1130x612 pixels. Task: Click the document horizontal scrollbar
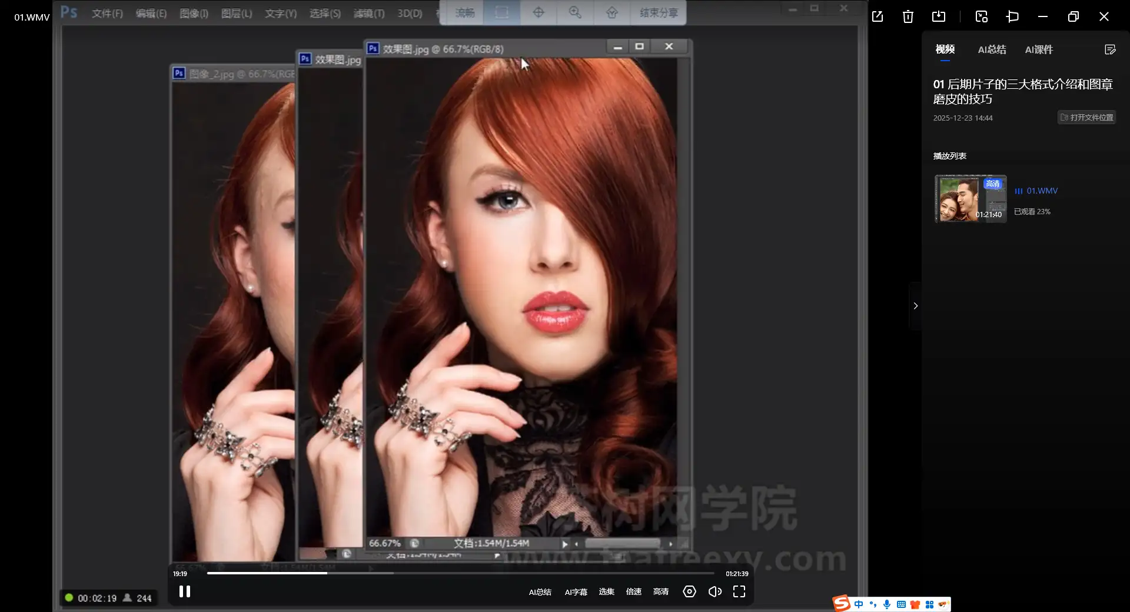[x=623, y=544]
